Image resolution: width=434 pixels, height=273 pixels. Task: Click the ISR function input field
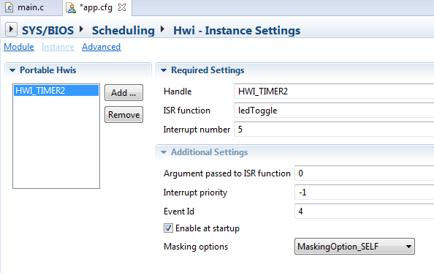tap(334, 111)
